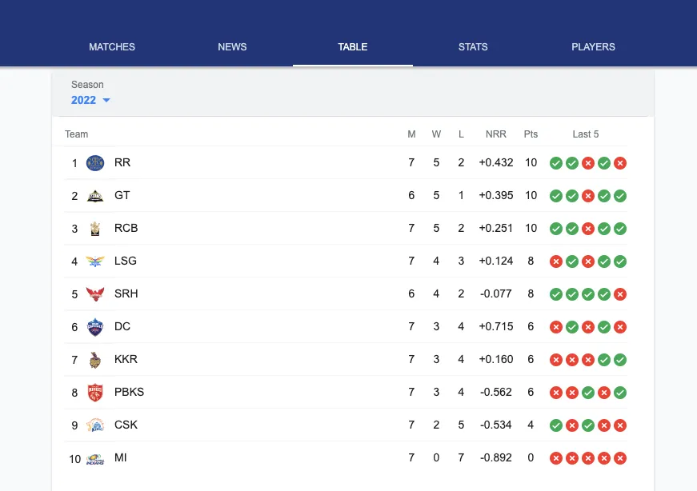Click KKR's first red loss icon
This screenshot has width=697, height=491.
tap(556, 360)
